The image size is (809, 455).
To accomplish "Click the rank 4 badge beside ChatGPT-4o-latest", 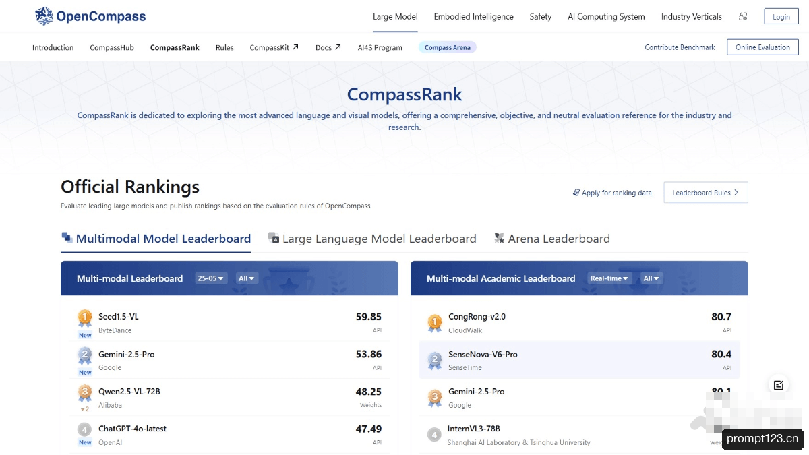I will (85, 429).
